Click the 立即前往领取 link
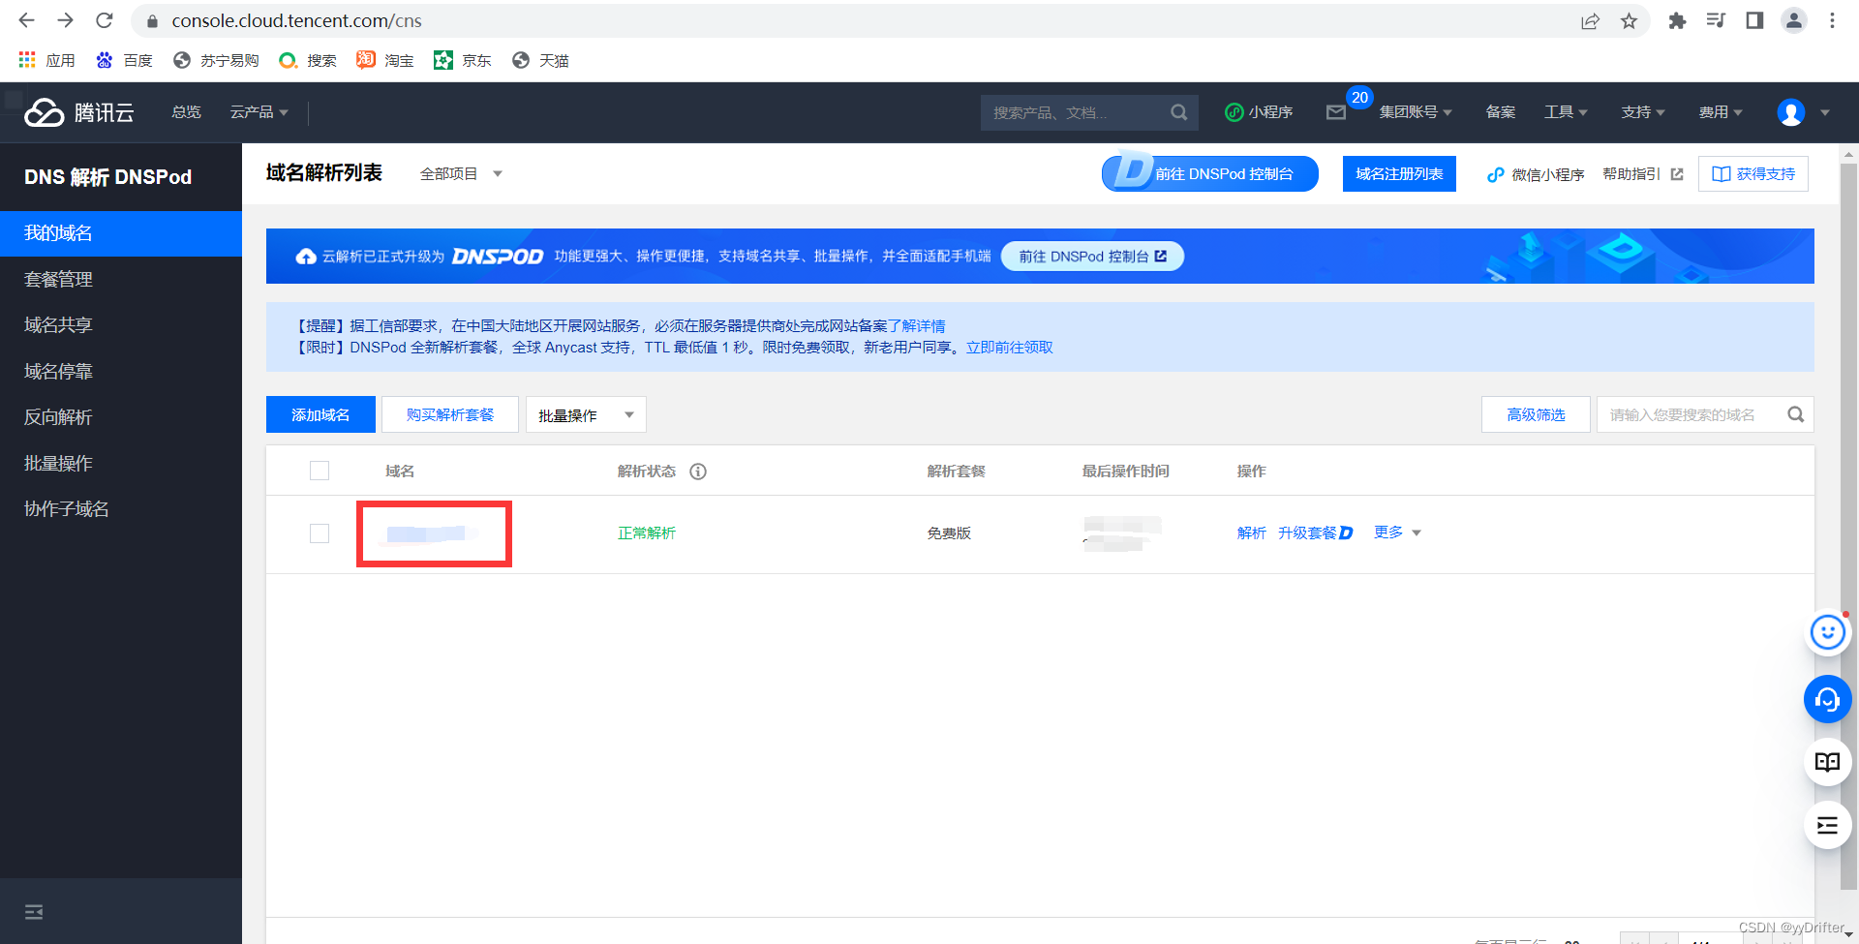1859x944 pixels. pyautogui.click(x=1009, y=348)
